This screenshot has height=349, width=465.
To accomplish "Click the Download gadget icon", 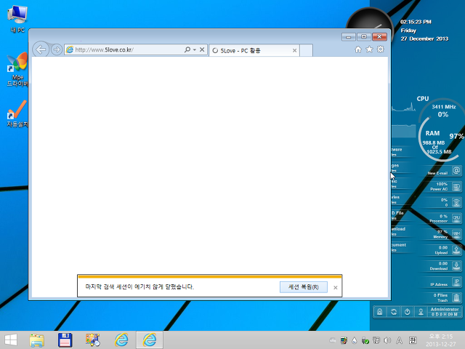I will [x=456, y=265].
